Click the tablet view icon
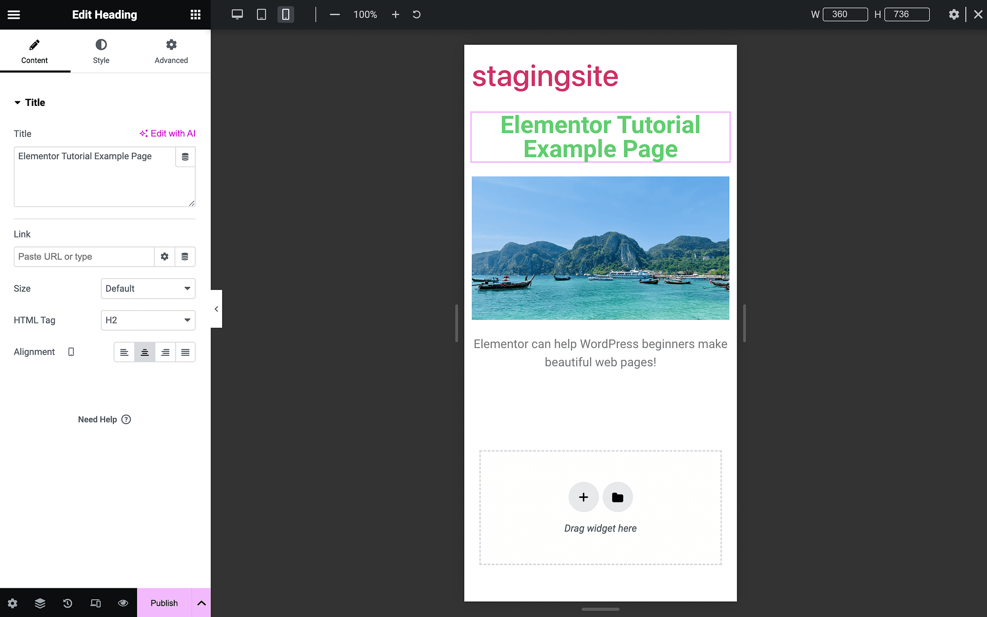This screenshot has height=617, width=987. 261,13
